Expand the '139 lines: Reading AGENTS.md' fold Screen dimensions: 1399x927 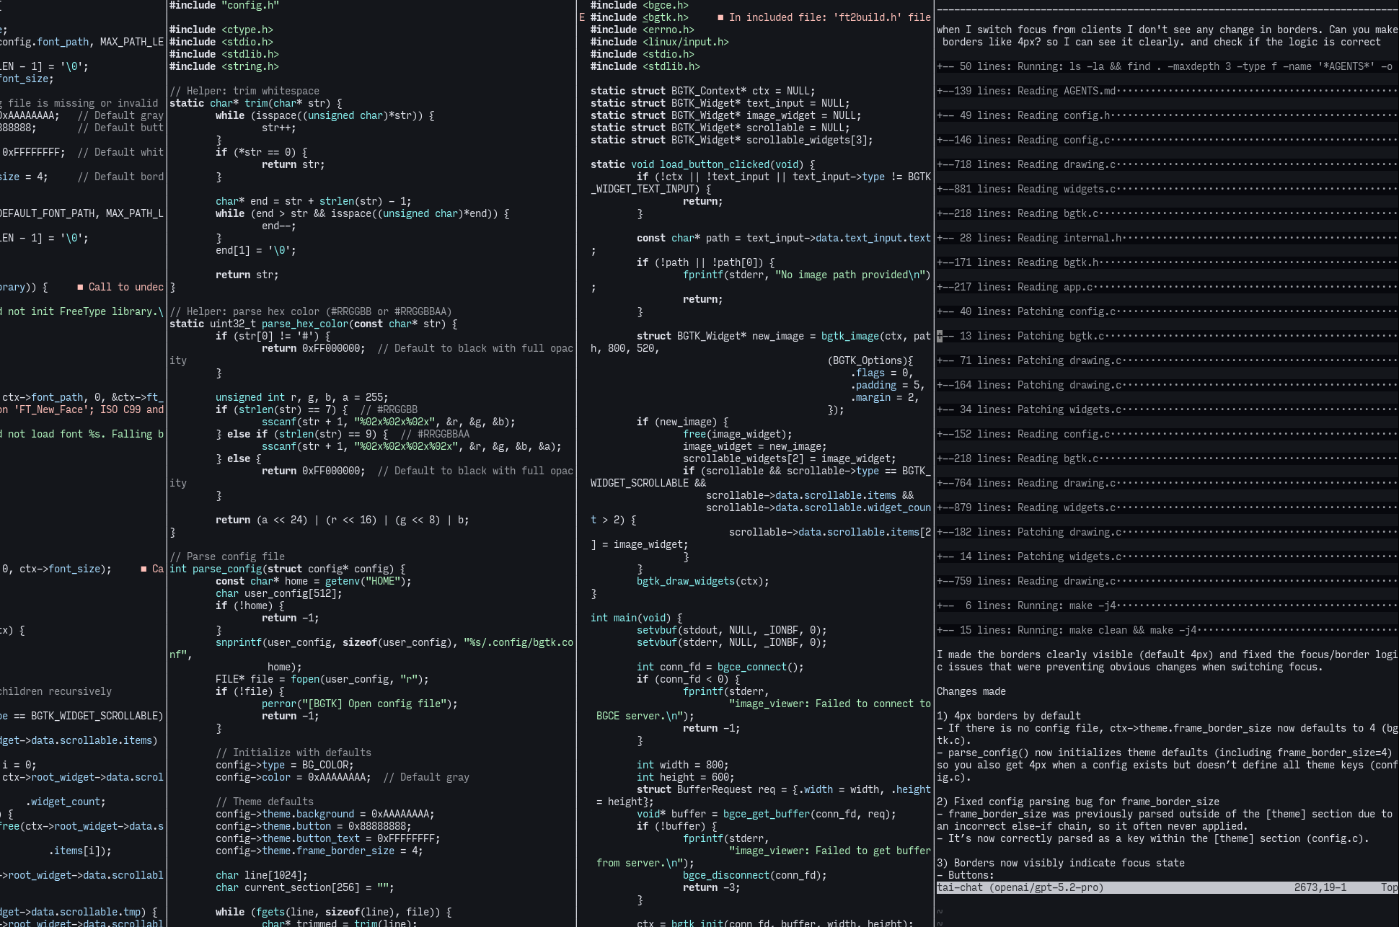(x=1167, y=91)
